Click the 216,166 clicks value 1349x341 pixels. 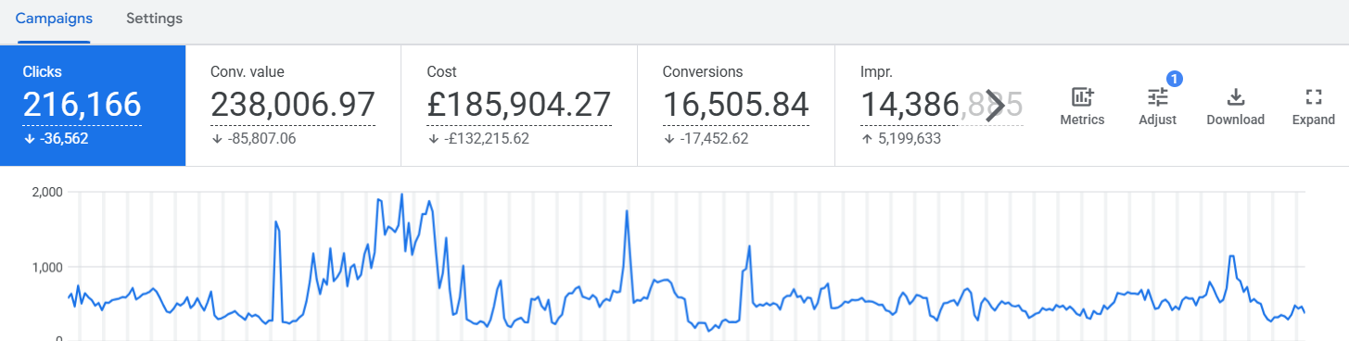(x=82, y=106)
